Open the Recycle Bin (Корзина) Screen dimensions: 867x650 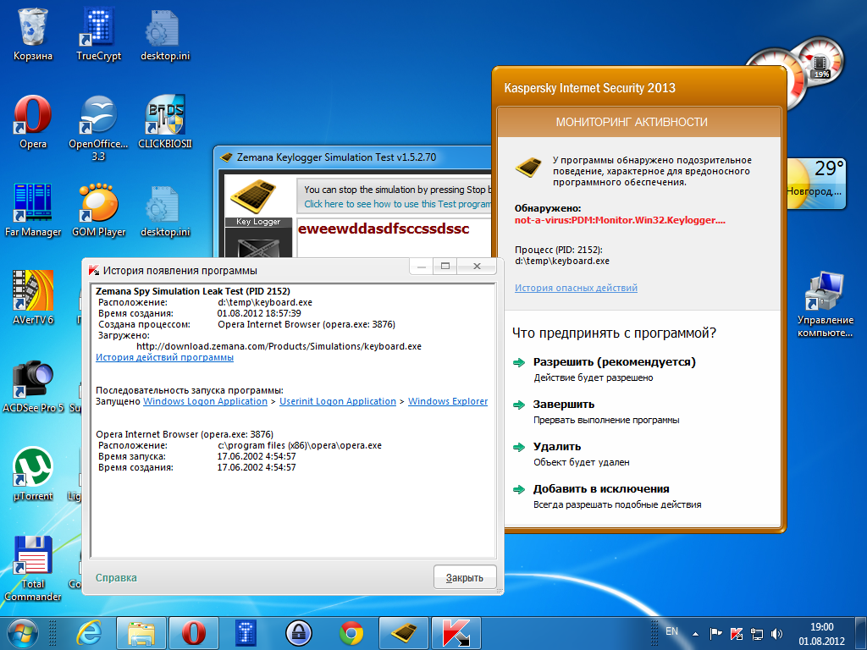click(x=33, y=34)
